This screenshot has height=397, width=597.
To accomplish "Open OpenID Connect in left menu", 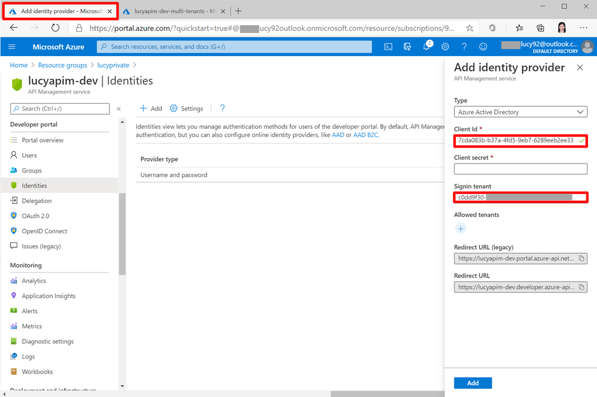I will coord(44,231).
